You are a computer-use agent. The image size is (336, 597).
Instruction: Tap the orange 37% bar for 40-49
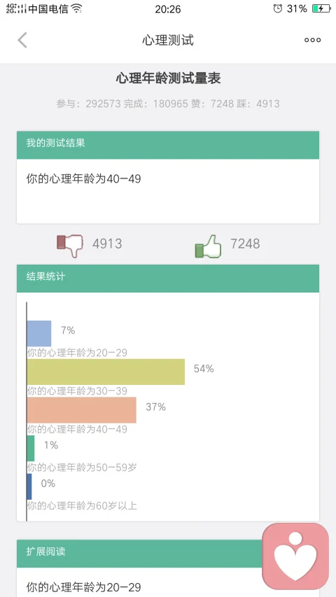click(x=81, y=410)
